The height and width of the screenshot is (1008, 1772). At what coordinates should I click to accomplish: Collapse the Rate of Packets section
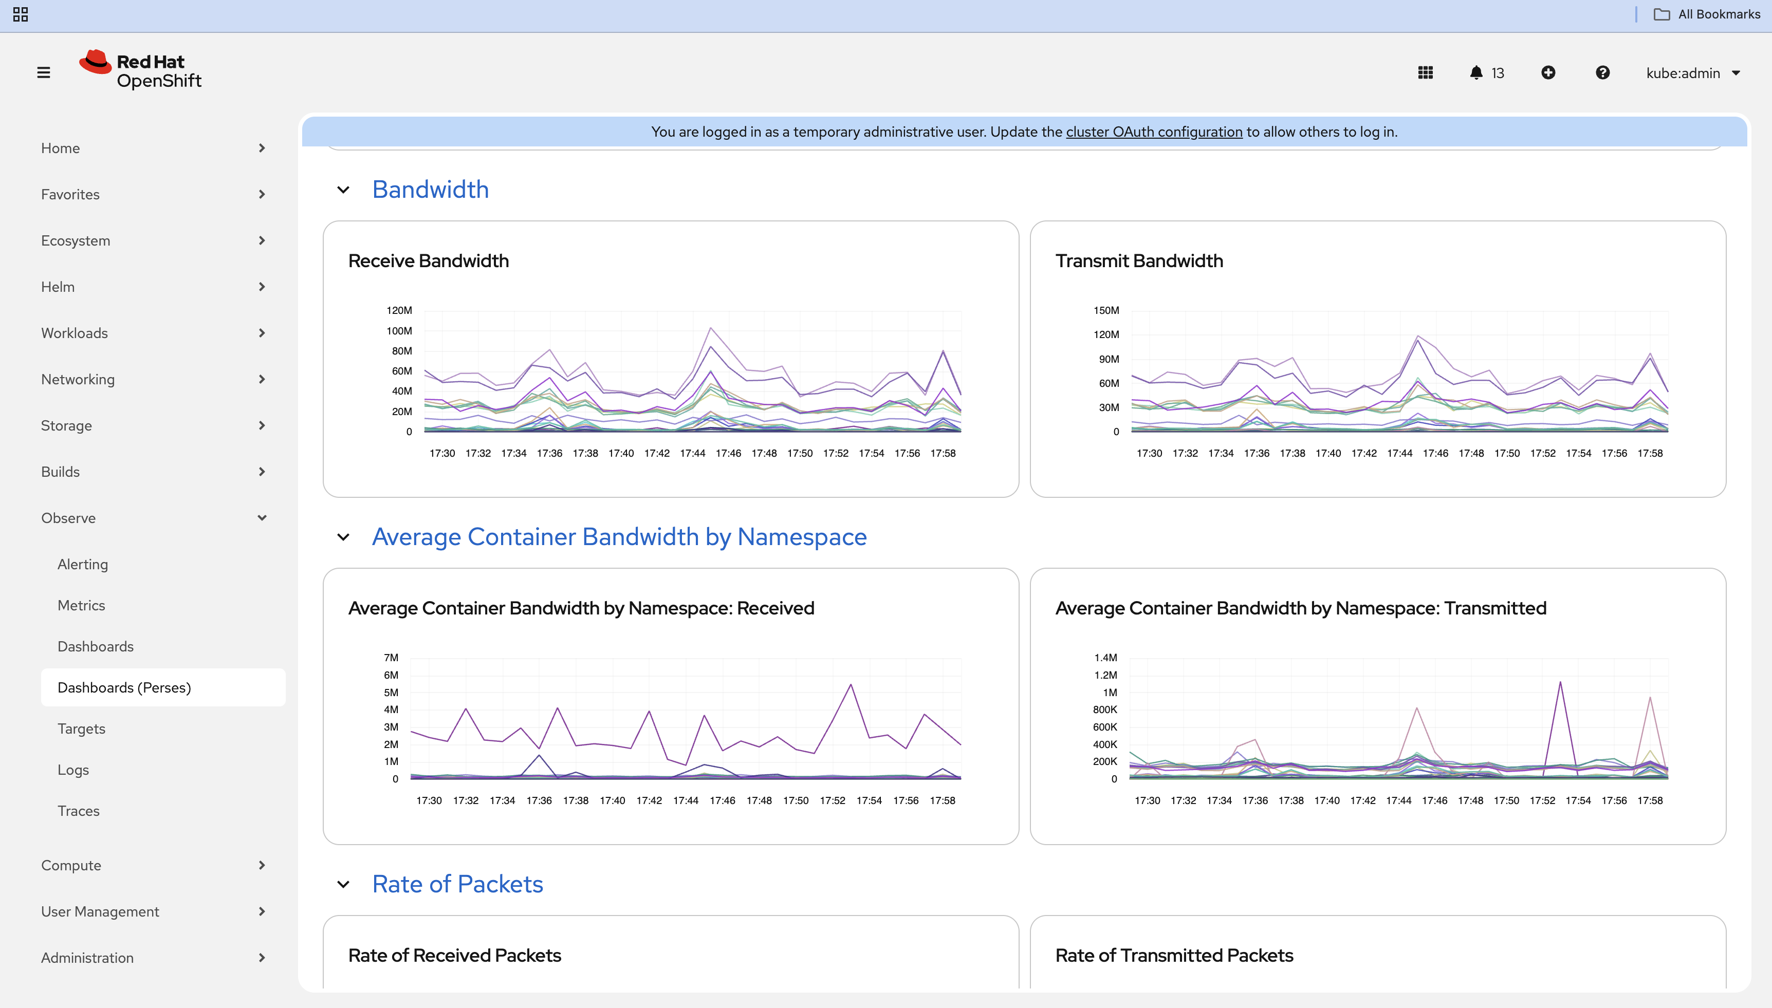pyautogui.click(x=343, y=885)
